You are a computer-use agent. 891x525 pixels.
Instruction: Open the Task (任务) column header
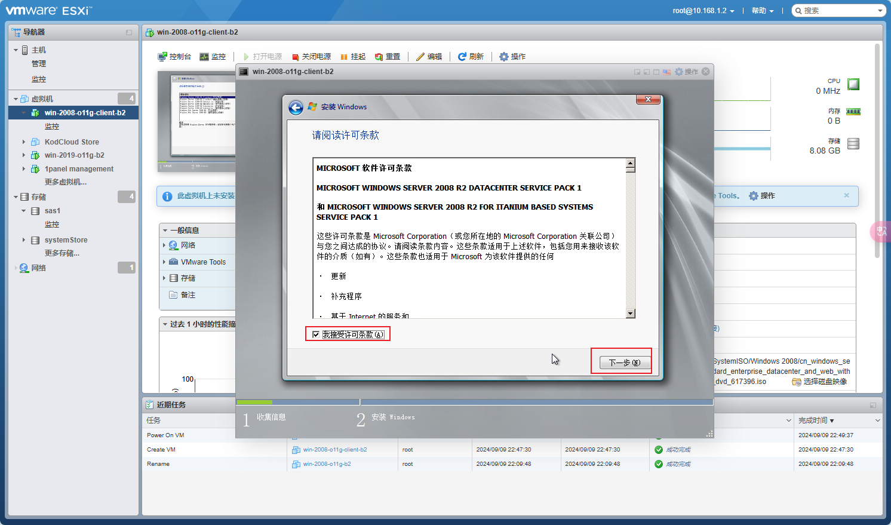(x=153, y=421)
